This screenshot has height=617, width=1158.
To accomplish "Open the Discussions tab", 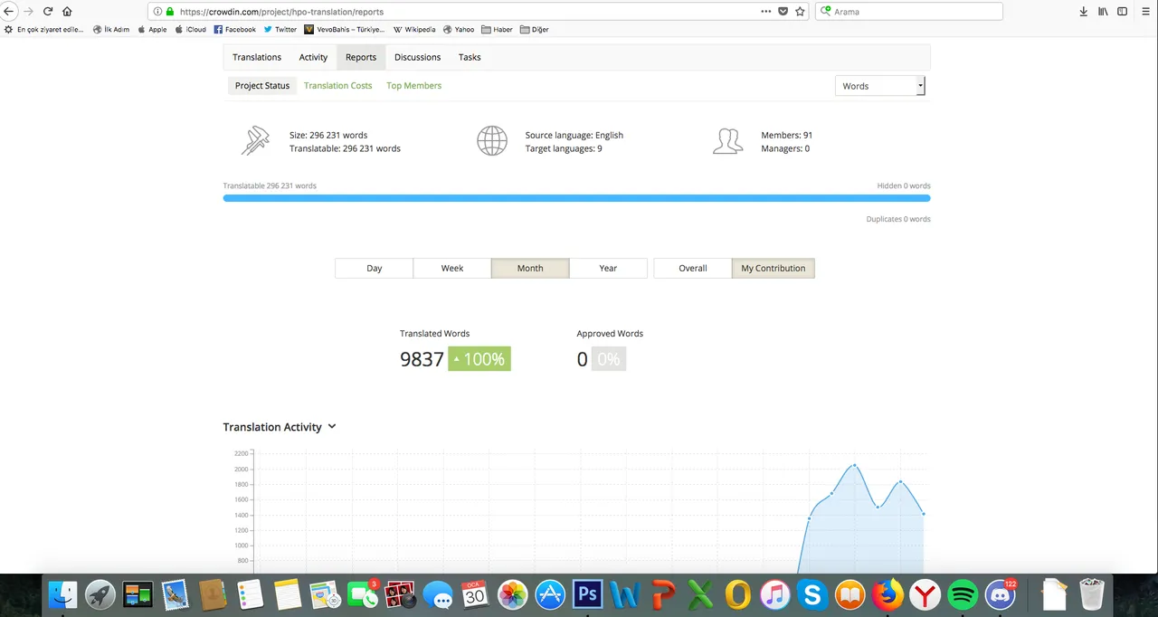I will click(417, 57).
